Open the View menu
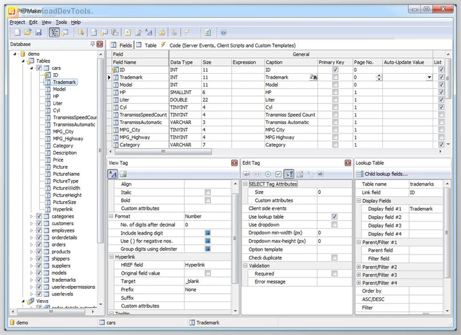Screen dimensions: 461x335 pyautogui.click(x=47, y=22)
